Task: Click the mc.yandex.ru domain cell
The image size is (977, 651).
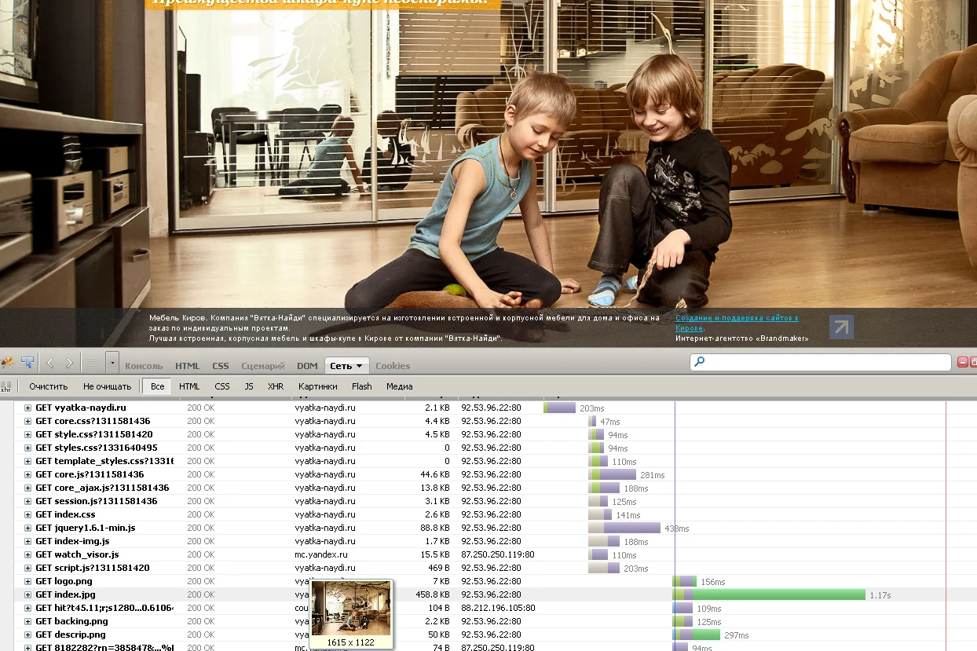Action: (321, 555)
